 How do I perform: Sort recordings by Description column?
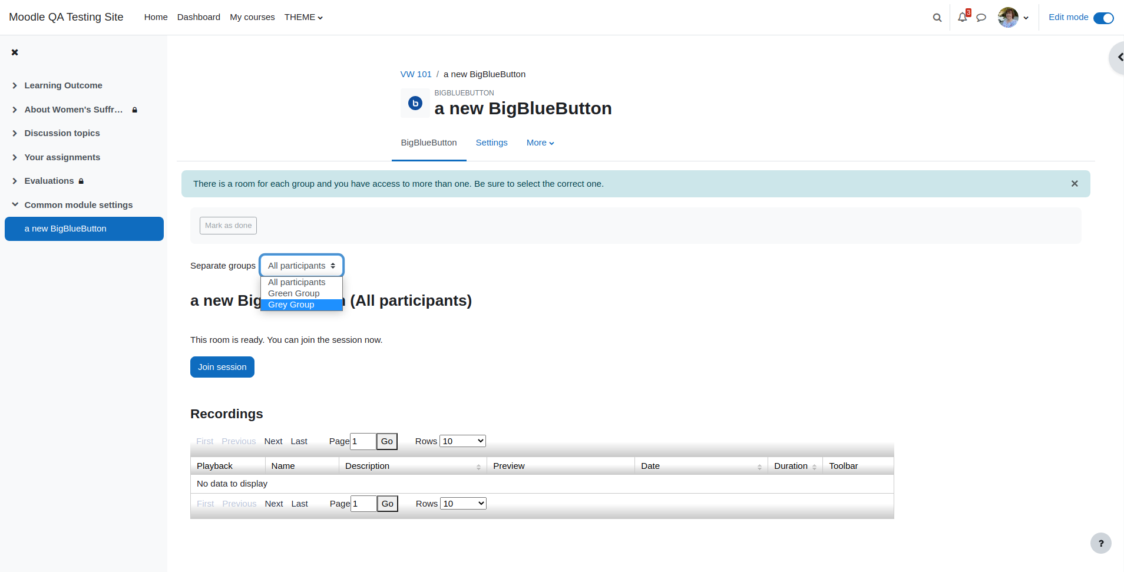point(412,466)
